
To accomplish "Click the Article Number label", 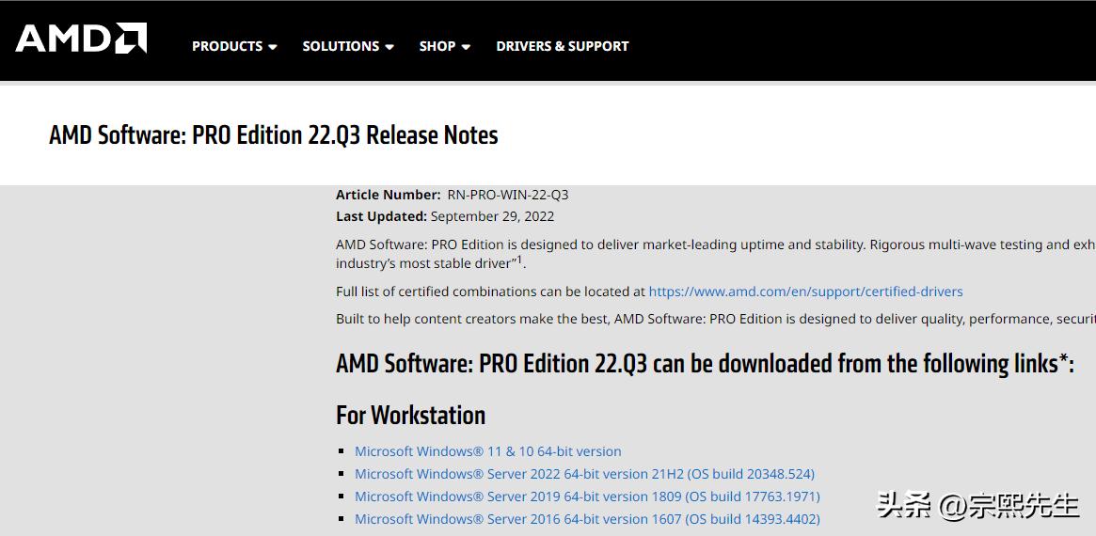I will point(388,195).
